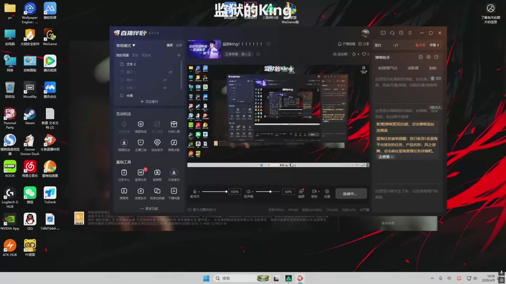Click the taskbar search box
Viewport: 506px width, 284px height.
click(x=242, y=278)
